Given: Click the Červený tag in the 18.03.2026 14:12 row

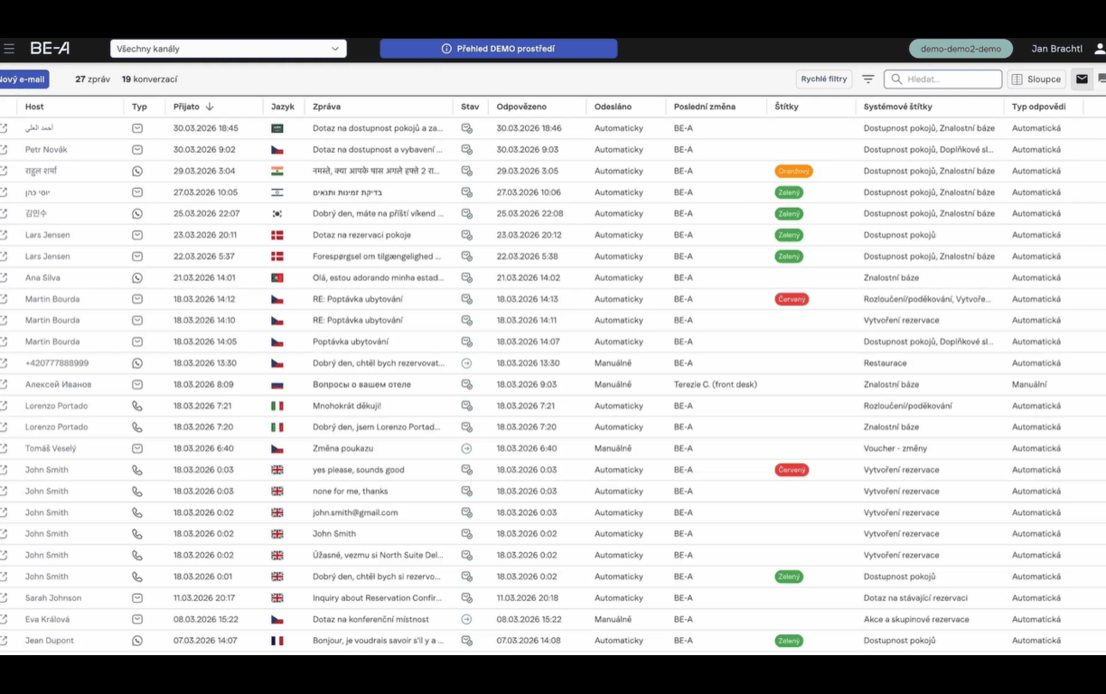Looking at the screenshot, I should pos(792,299).
